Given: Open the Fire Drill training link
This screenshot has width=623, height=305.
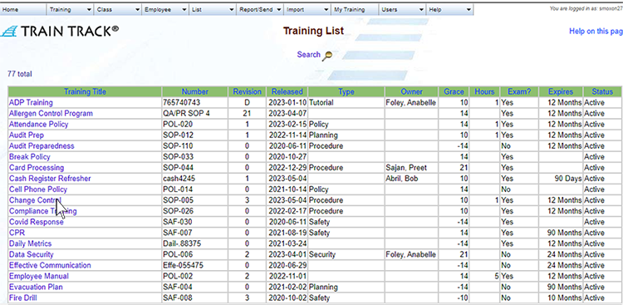Looking at the screenshot, I should (23, 298).
